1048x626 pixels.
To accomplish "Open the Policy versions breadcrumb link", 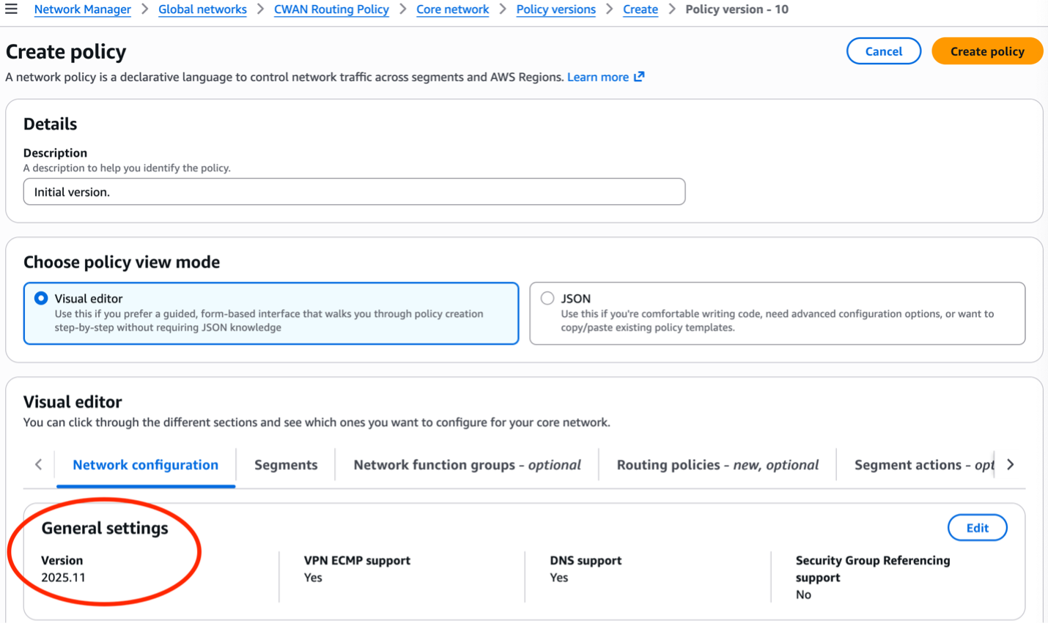I will point(556,9).
